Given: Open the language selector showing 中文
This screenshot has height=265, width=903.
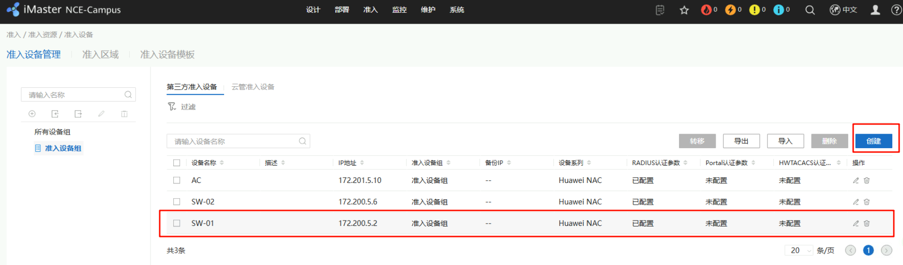Looking at the screenshot, I should pos(843,10).
